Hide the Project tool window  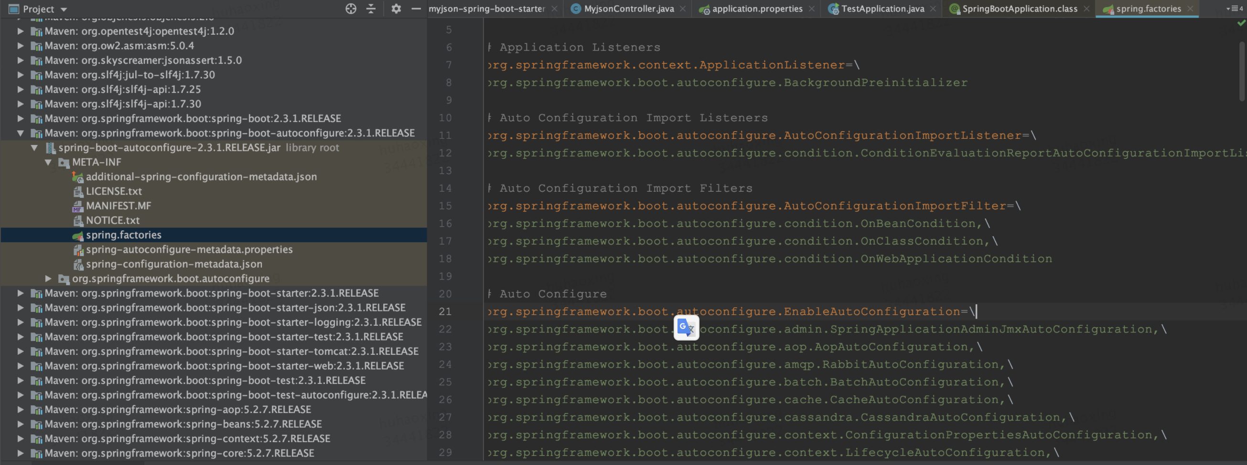click(x=415, y=9)
